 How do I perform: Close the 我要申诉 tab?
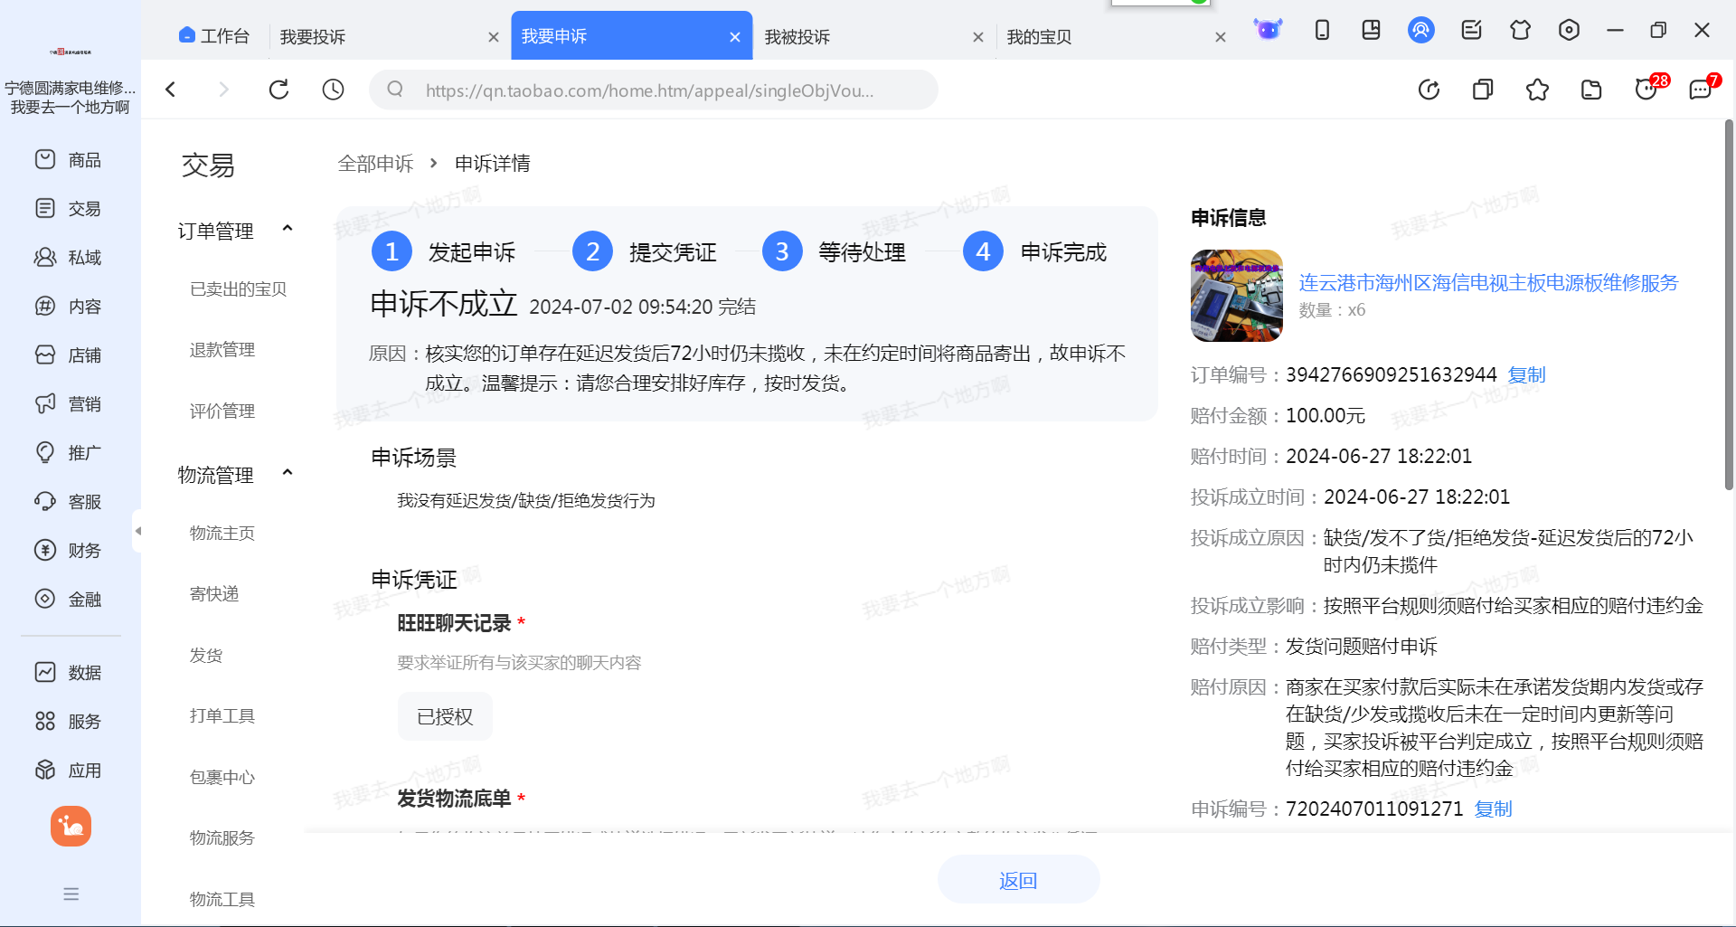(x=735, y=37)
